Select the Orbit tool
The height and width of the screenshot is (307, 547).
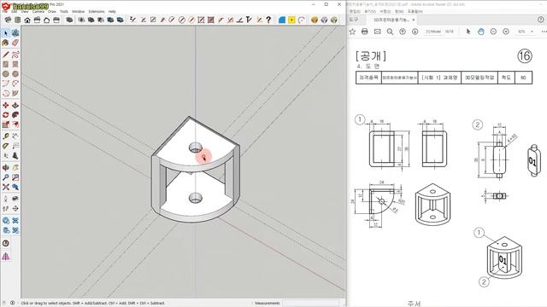[6, 167]
